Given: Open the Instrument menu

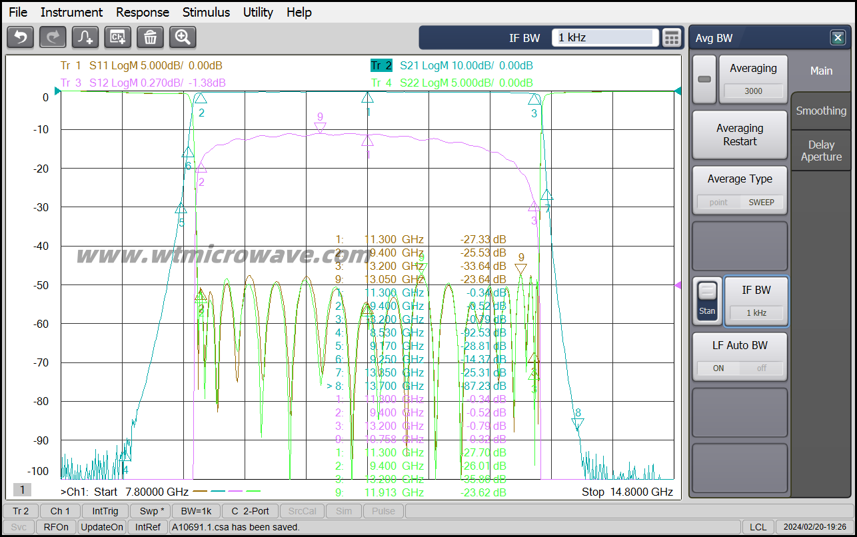Looking at the screenshot, I should coord(71,12).
